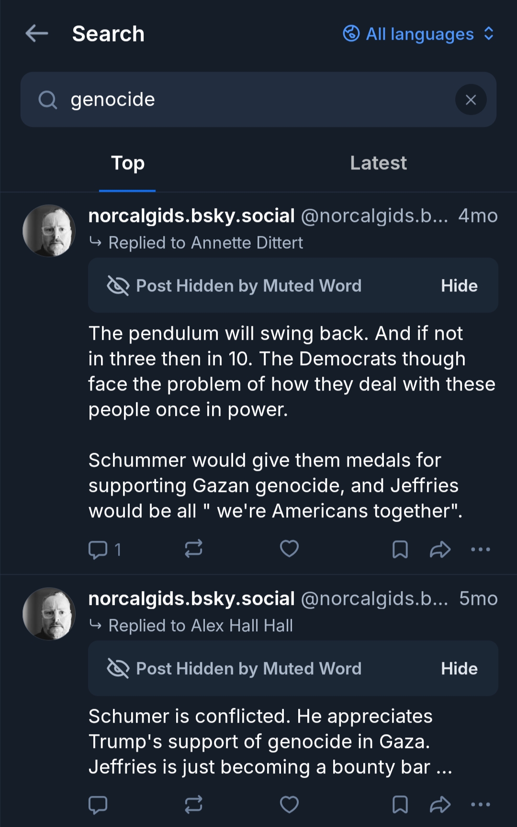Image resolution: width=517 pixels, height=827 pixels.
Task: Switch to the Latest tab
Action: pyautogui.click(x=378, y=163)
